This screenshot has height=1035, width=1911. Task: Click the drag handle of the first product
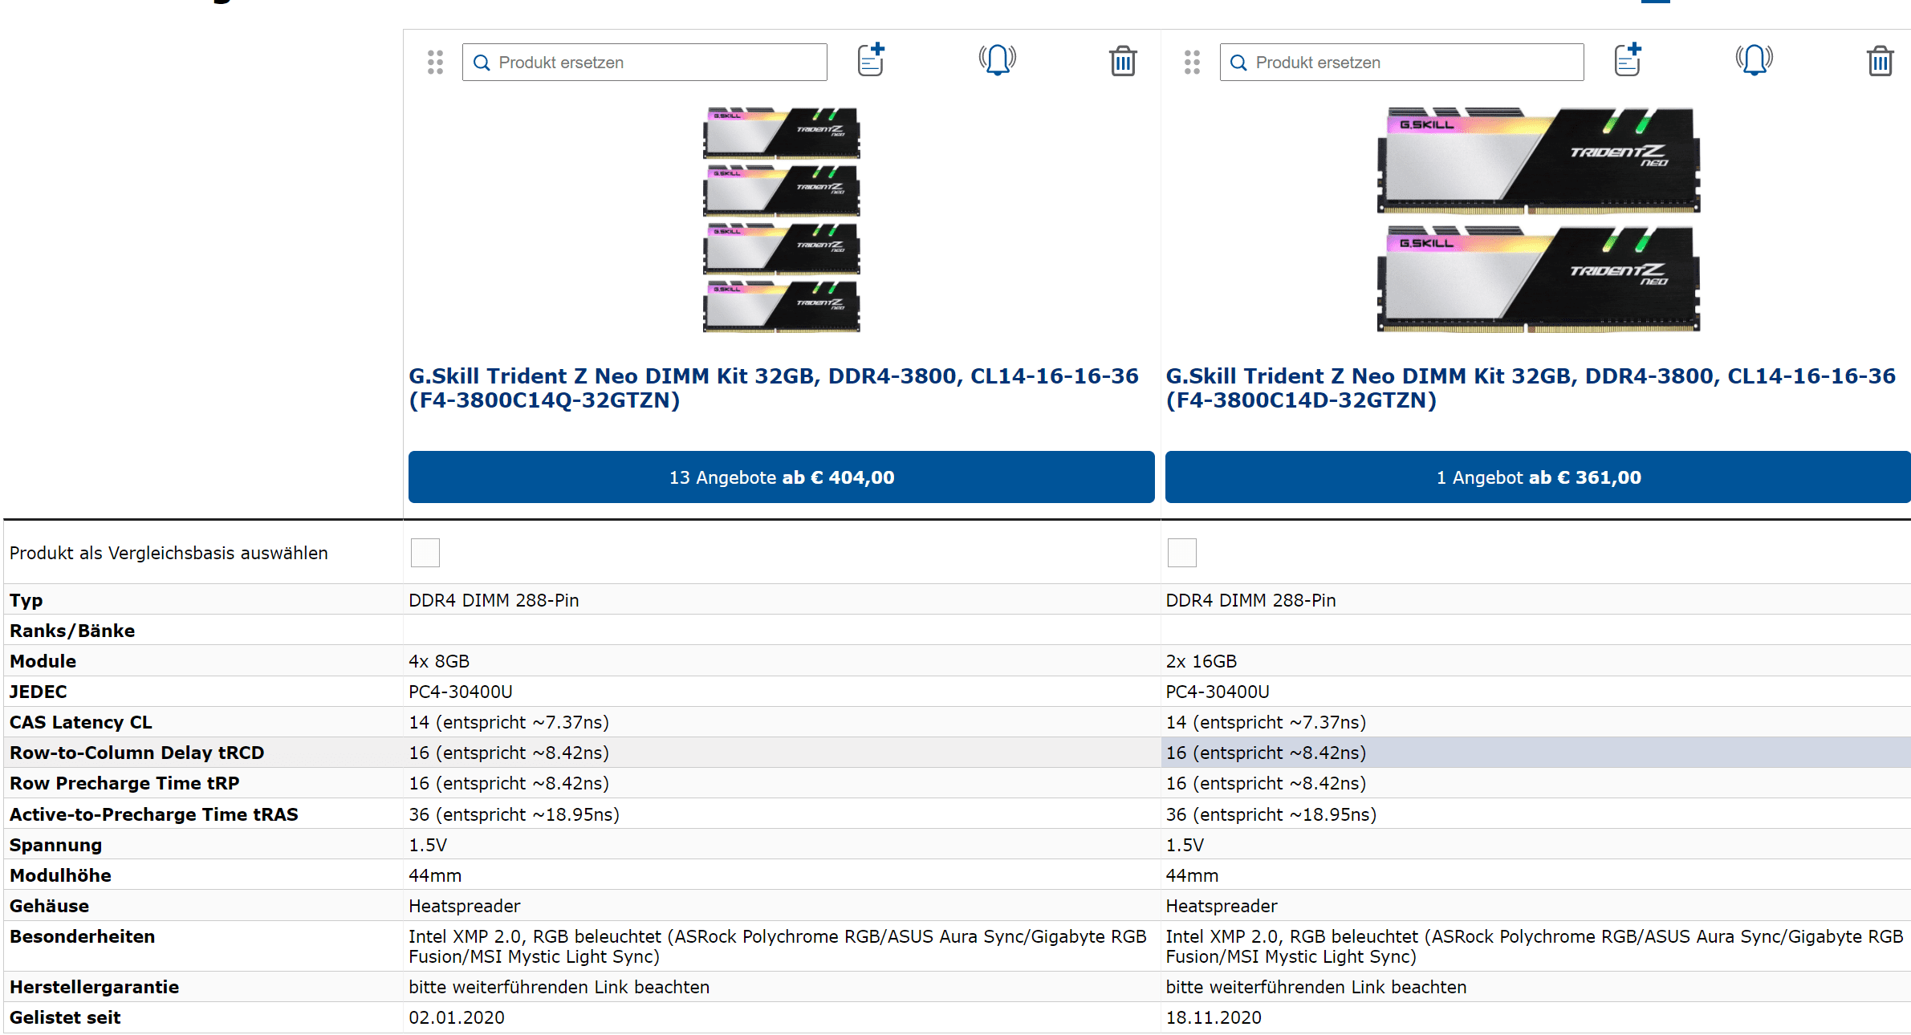(x=435, y=63)
